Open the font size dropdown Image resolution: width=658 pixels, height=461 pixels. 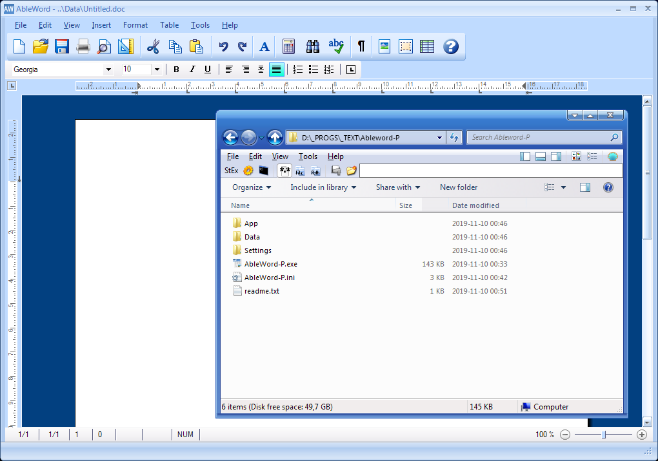(157, 70)
